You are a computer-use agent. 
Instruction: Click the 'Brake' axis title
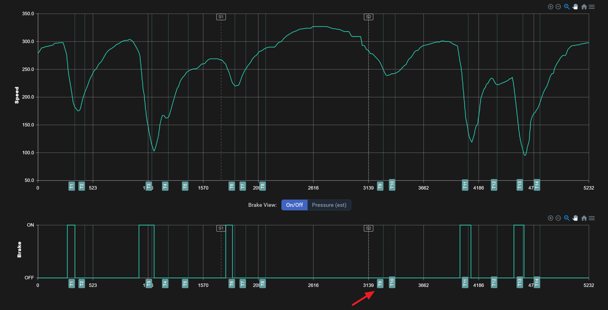19,249
